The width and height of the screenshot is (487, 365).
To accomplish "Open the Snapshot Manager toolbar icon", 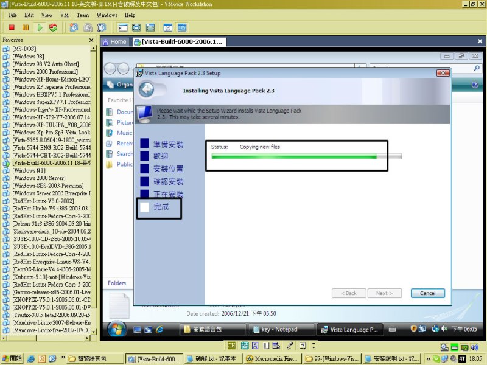I will click(102, 27).
